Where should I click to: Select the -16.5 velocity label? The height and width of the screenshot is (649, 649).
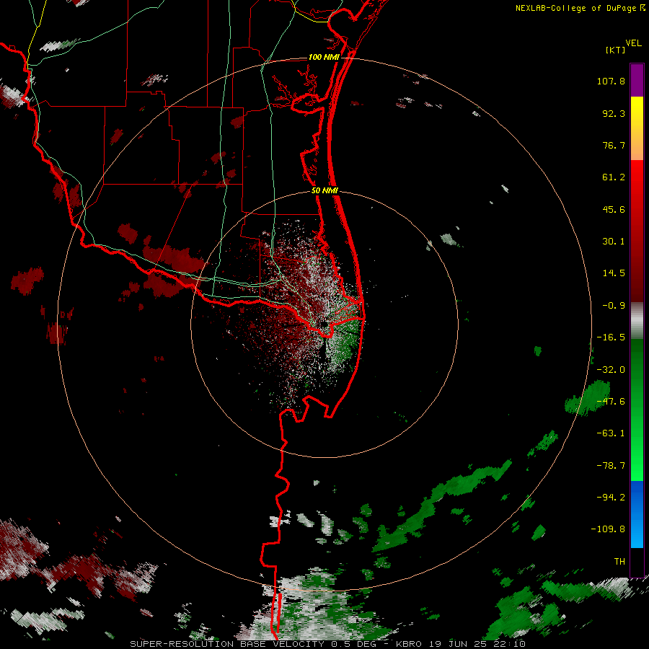[611, 337]
